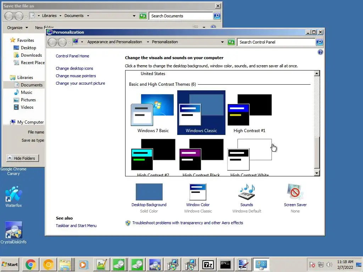
Task: Open the Command Prompt taskbar icon
Action: [225, 264]
